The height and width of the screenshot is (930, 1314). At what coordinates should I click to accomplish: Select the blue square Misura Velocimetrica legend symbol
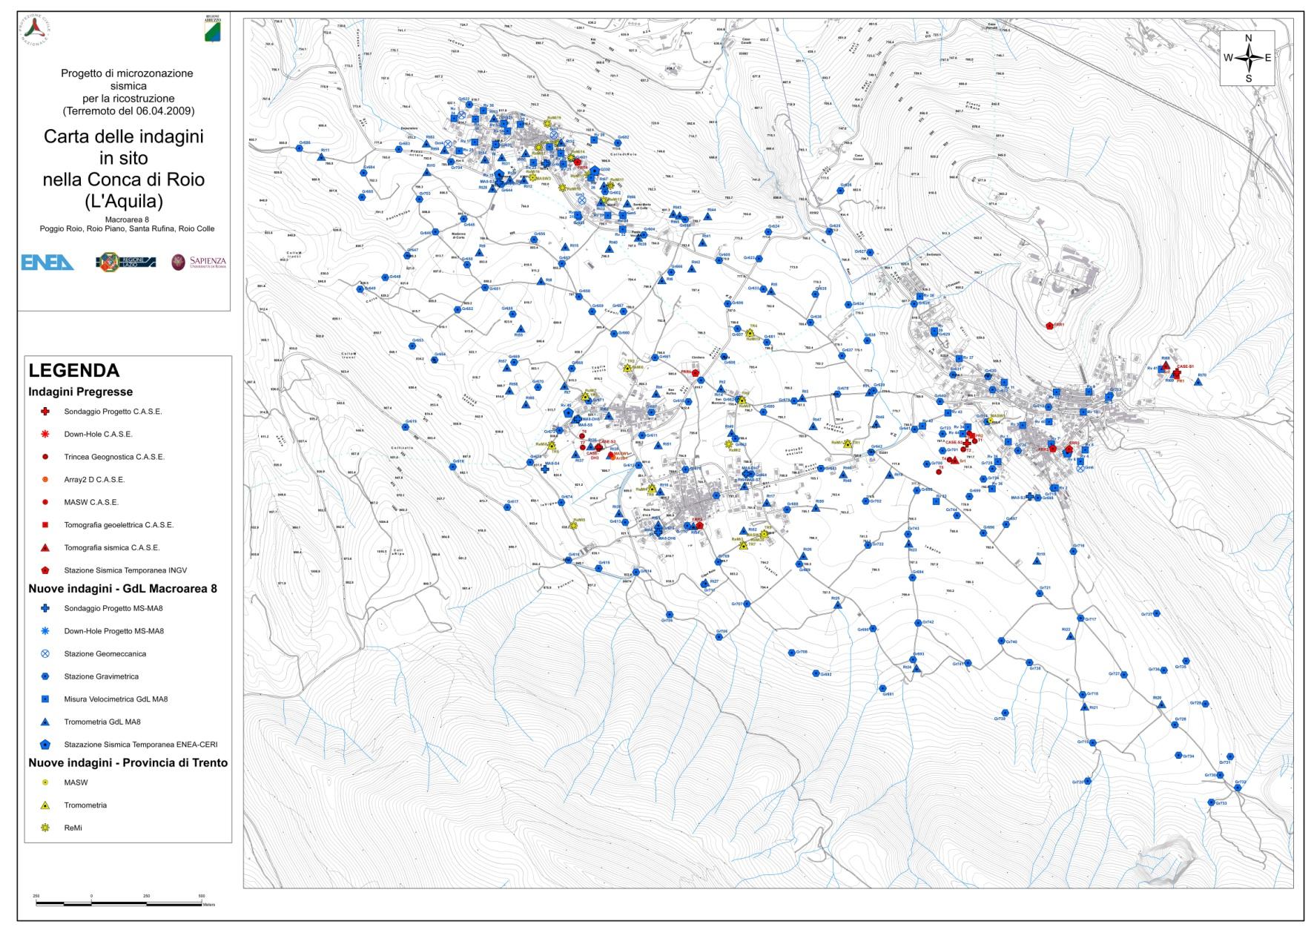point(45,699)
